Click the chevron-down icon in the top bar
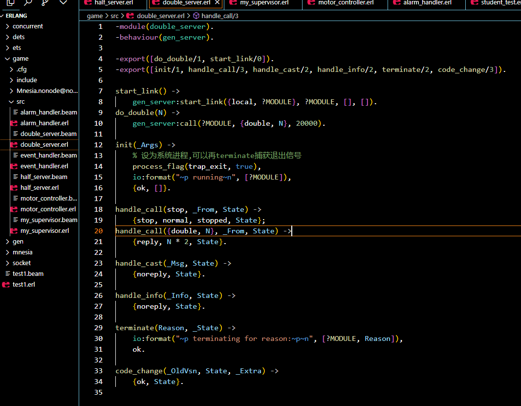Image resolution: width=521 pixels, height=406 pixels. [x=63, y=2]
